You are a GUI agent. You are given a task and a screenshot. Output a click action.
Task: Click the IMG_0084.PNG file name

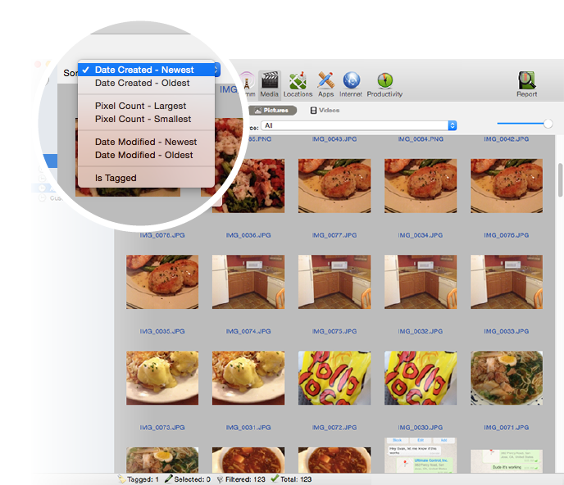[x=421, y=139]
